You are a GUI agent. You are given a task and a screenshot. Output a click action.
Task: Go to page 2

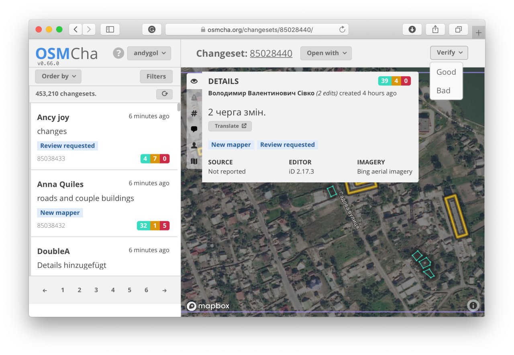(80, 290)
